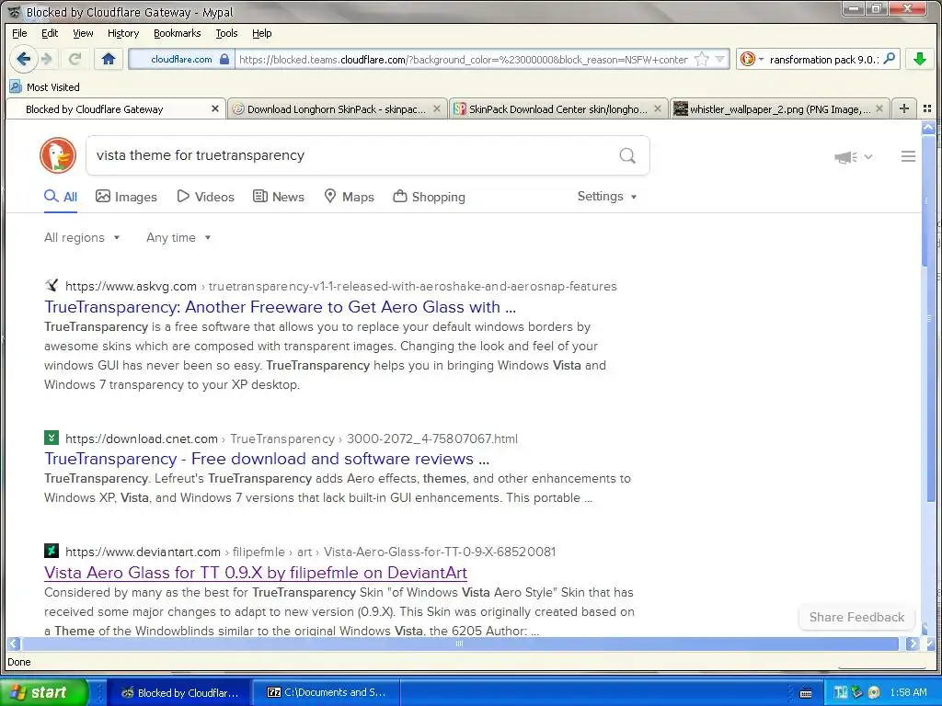Screen dimensions: 942x706
Task: Close the SkinPack Download Center tab
Action: pyautogui.click(x=657, y=108)
